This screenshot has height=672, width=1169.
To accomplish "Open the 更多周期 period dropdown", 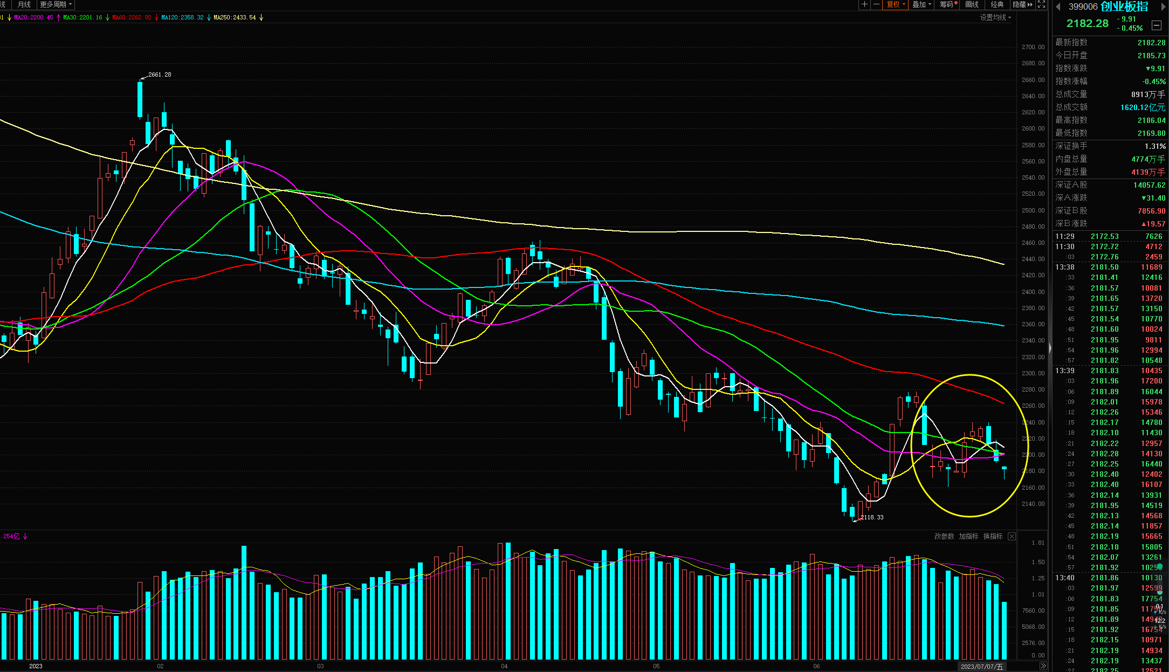I will click(55, 4).
